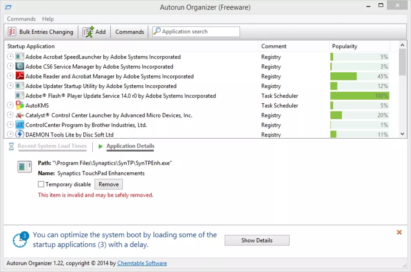The width and height of the screenshot is (411, 272).
Task: Click the red Adobe Reader PDF icon
Action: 20,76
